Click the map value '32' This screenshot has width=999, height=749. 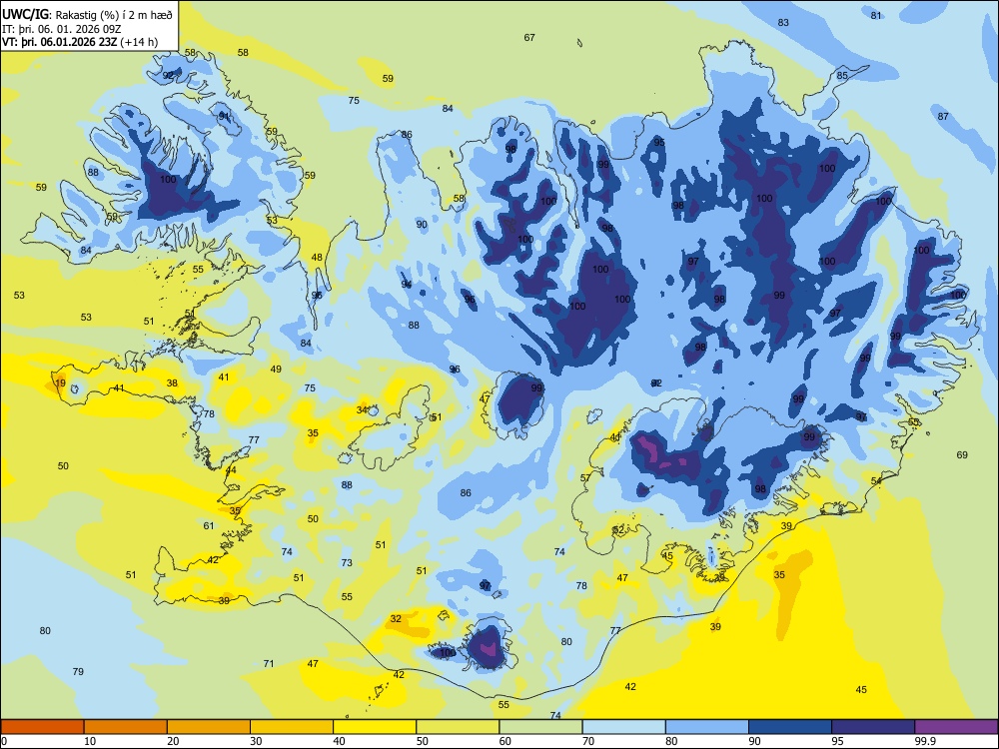pyautogui.click(x=396, y=618)
